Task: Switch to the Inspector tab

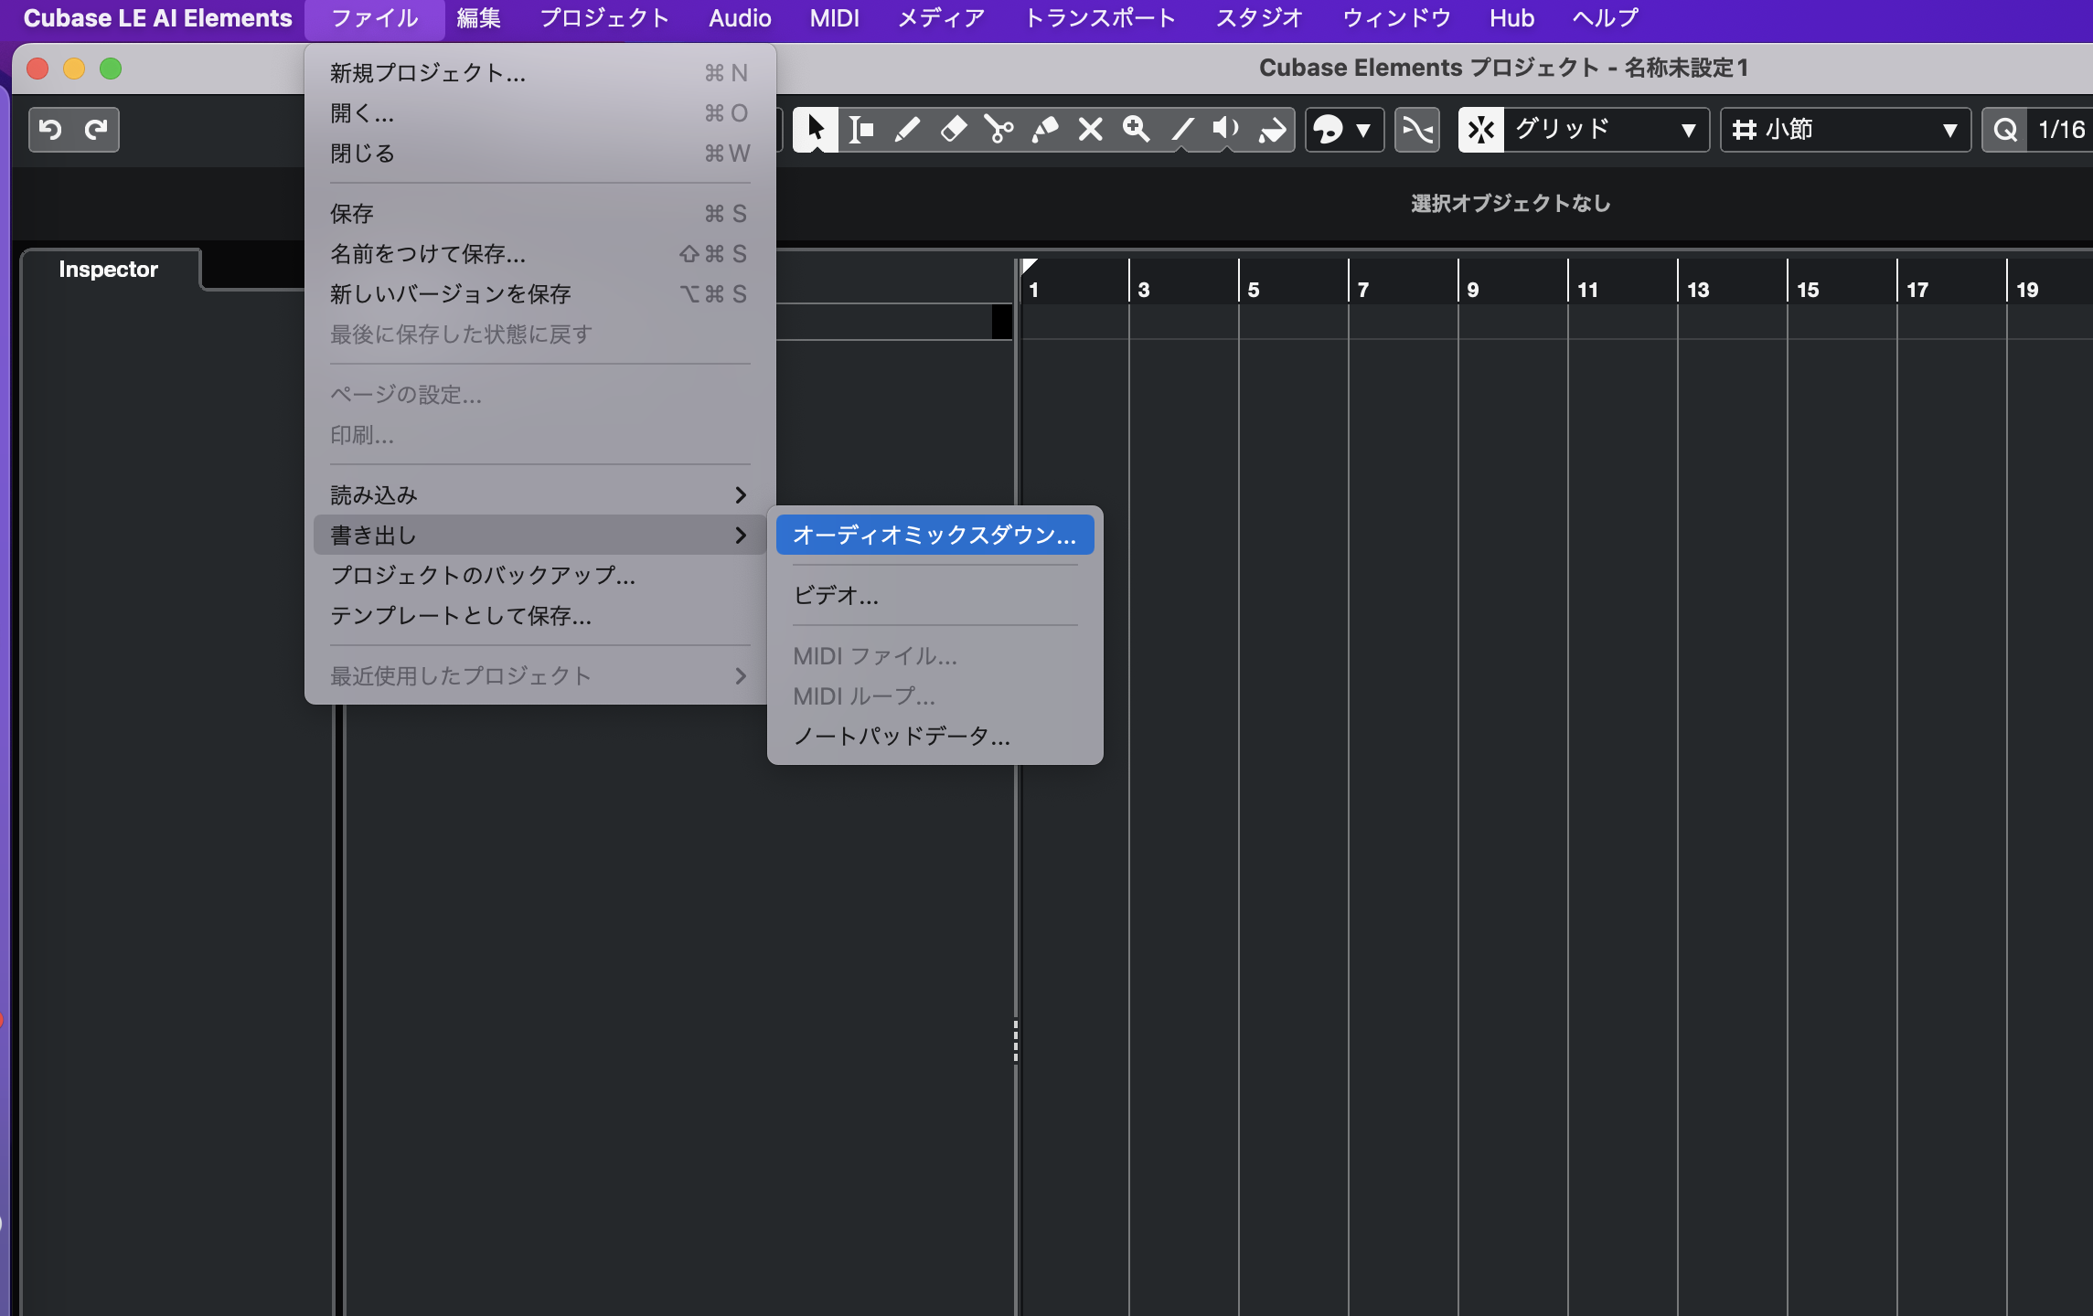Action: 109,270
